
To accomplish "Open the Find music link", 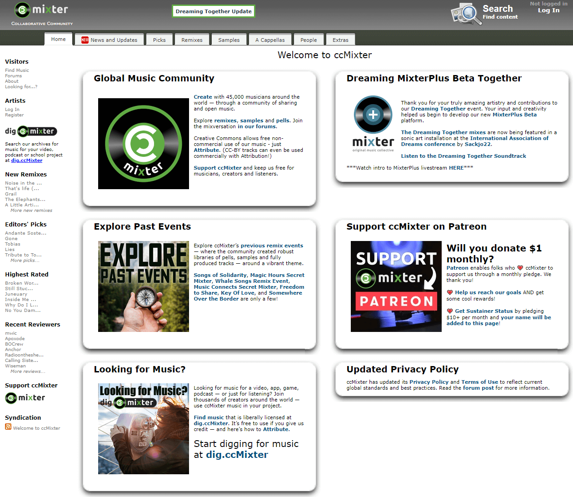I will [x=209, y=417].
